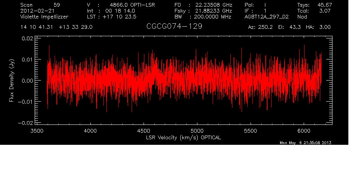355x181 pixels.
Task: Select velocity value 4866.0 OPTI-LSR
Action: coord(132,5)
